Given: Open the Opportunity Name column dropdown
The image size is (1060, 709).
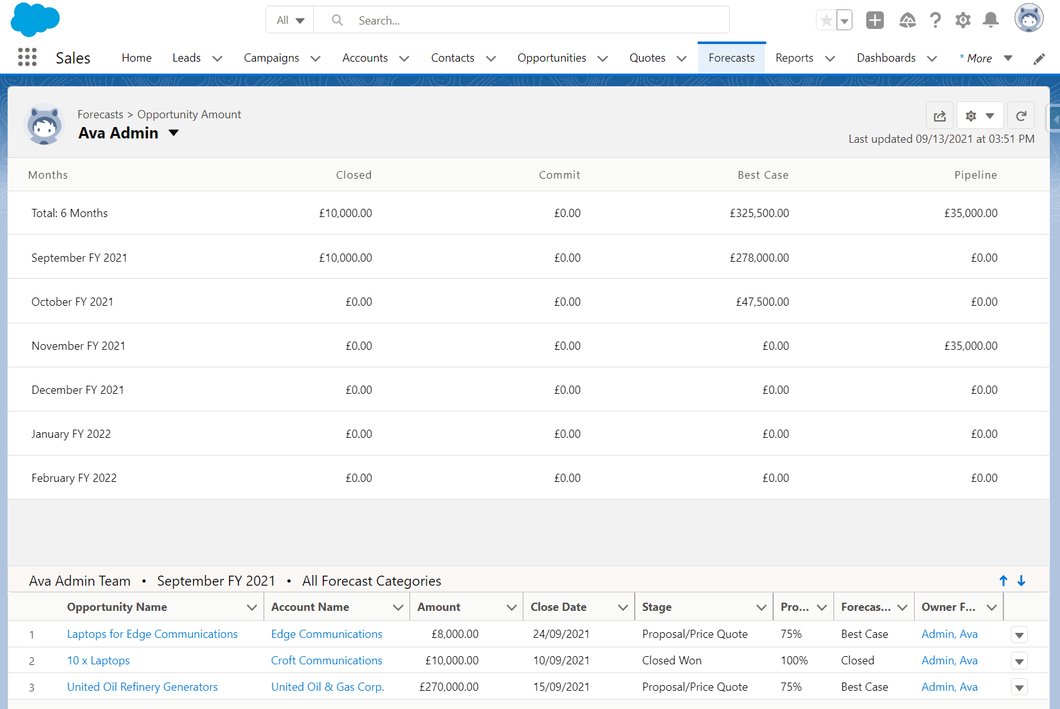Looking at the screenshot, I should click(x=252, y=606).
